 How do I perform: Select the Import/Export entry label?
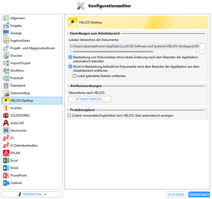(20, 63)
